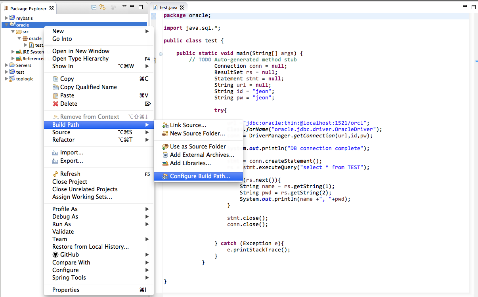Open the Show In submenu
The height and width of the screenshot is (297, 478).
coord(99,66)
